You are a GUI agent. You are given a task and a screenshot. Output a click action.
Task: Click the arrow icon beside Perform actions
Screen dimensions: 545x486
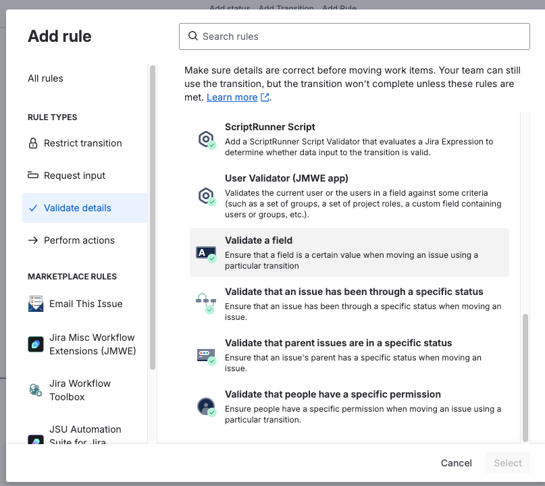click(x=33, y=240)
